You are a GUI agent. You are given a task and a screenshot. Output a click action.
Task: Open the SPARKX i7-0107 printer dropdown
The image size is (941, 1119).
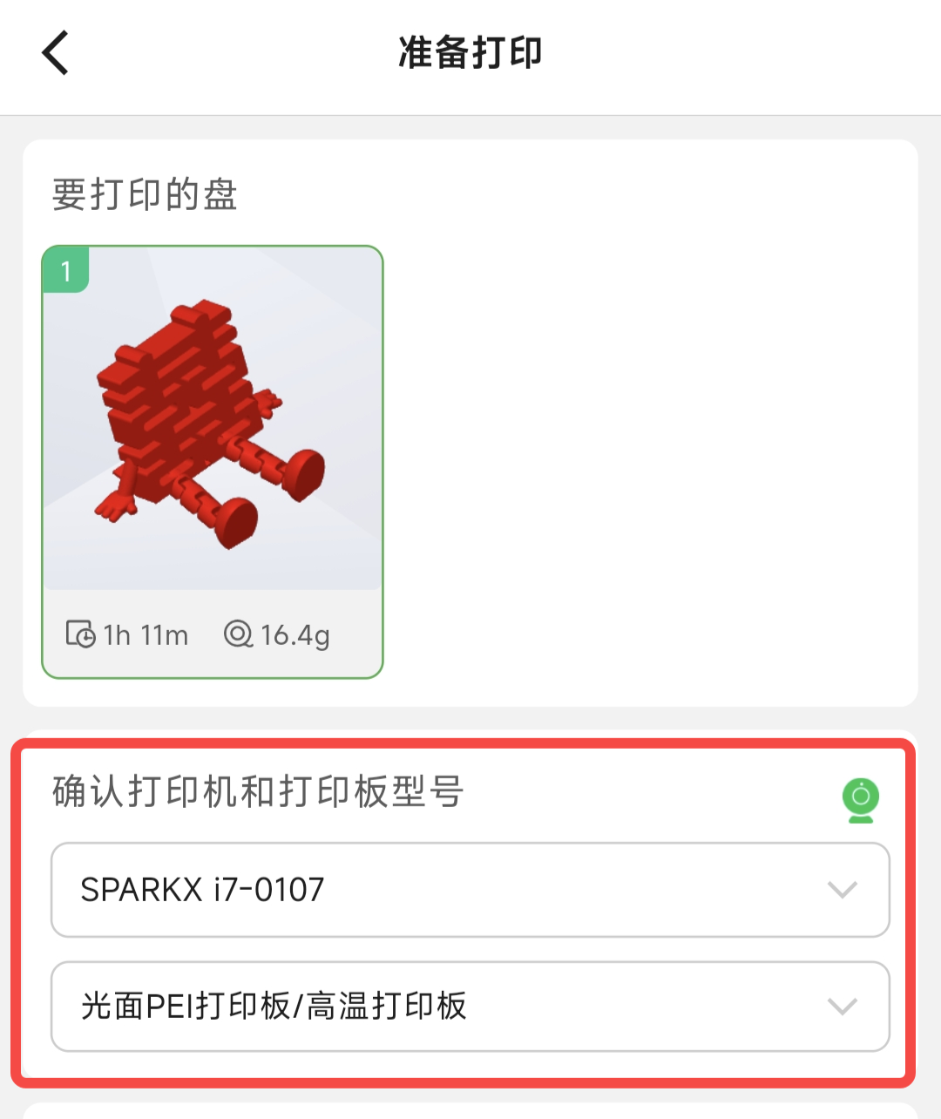[x=470, y=890]
